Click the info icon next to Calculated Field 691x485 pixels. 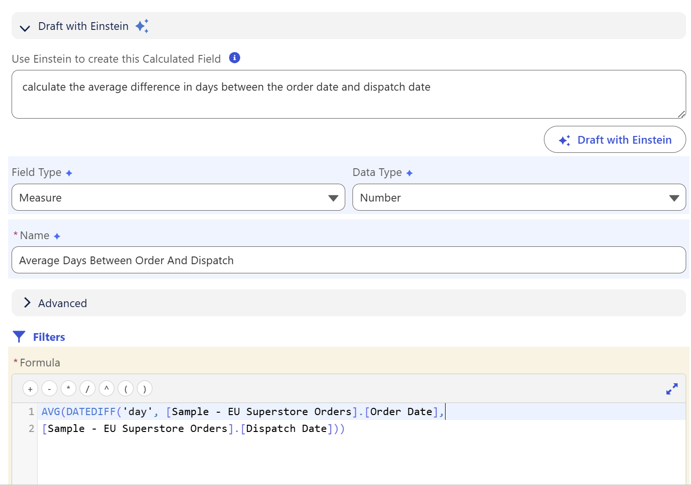pos(234,58)
